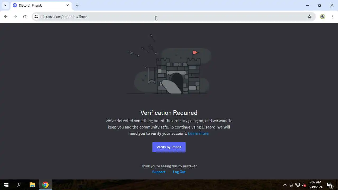Click the muted volume tray icon

tap(304, 185)
